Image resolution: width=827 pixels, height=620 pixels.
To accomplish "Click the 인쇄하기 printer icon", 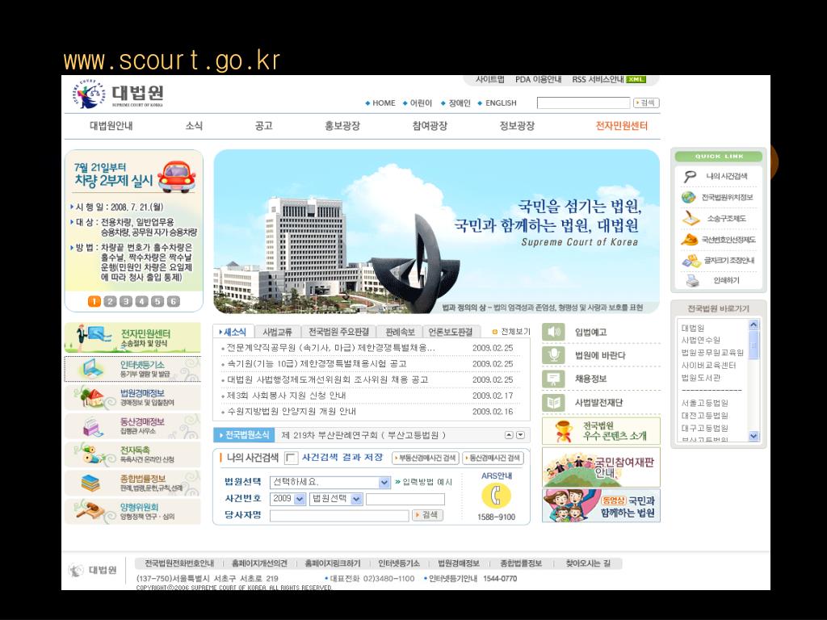I will click(x=692, y=280).
